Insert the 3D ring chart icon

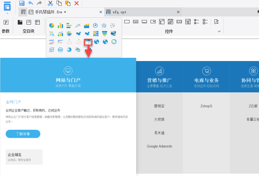(x=78, y=49)
